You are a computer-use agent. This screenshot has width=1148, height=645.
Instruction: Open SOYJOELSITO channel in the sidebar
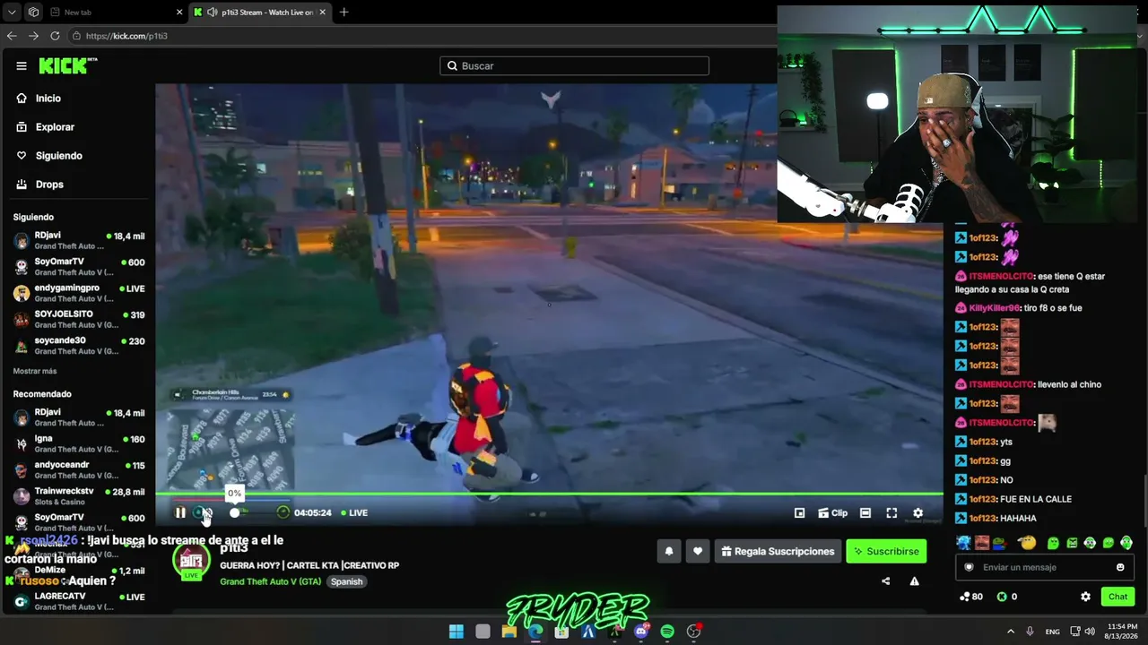79,319
